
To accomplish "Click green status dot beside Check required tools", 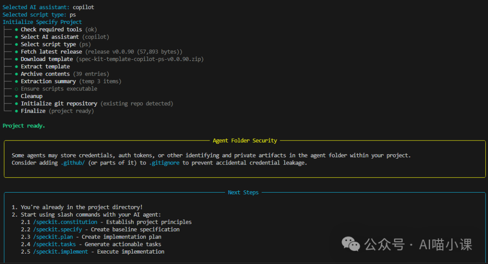I will click(16, 30).
